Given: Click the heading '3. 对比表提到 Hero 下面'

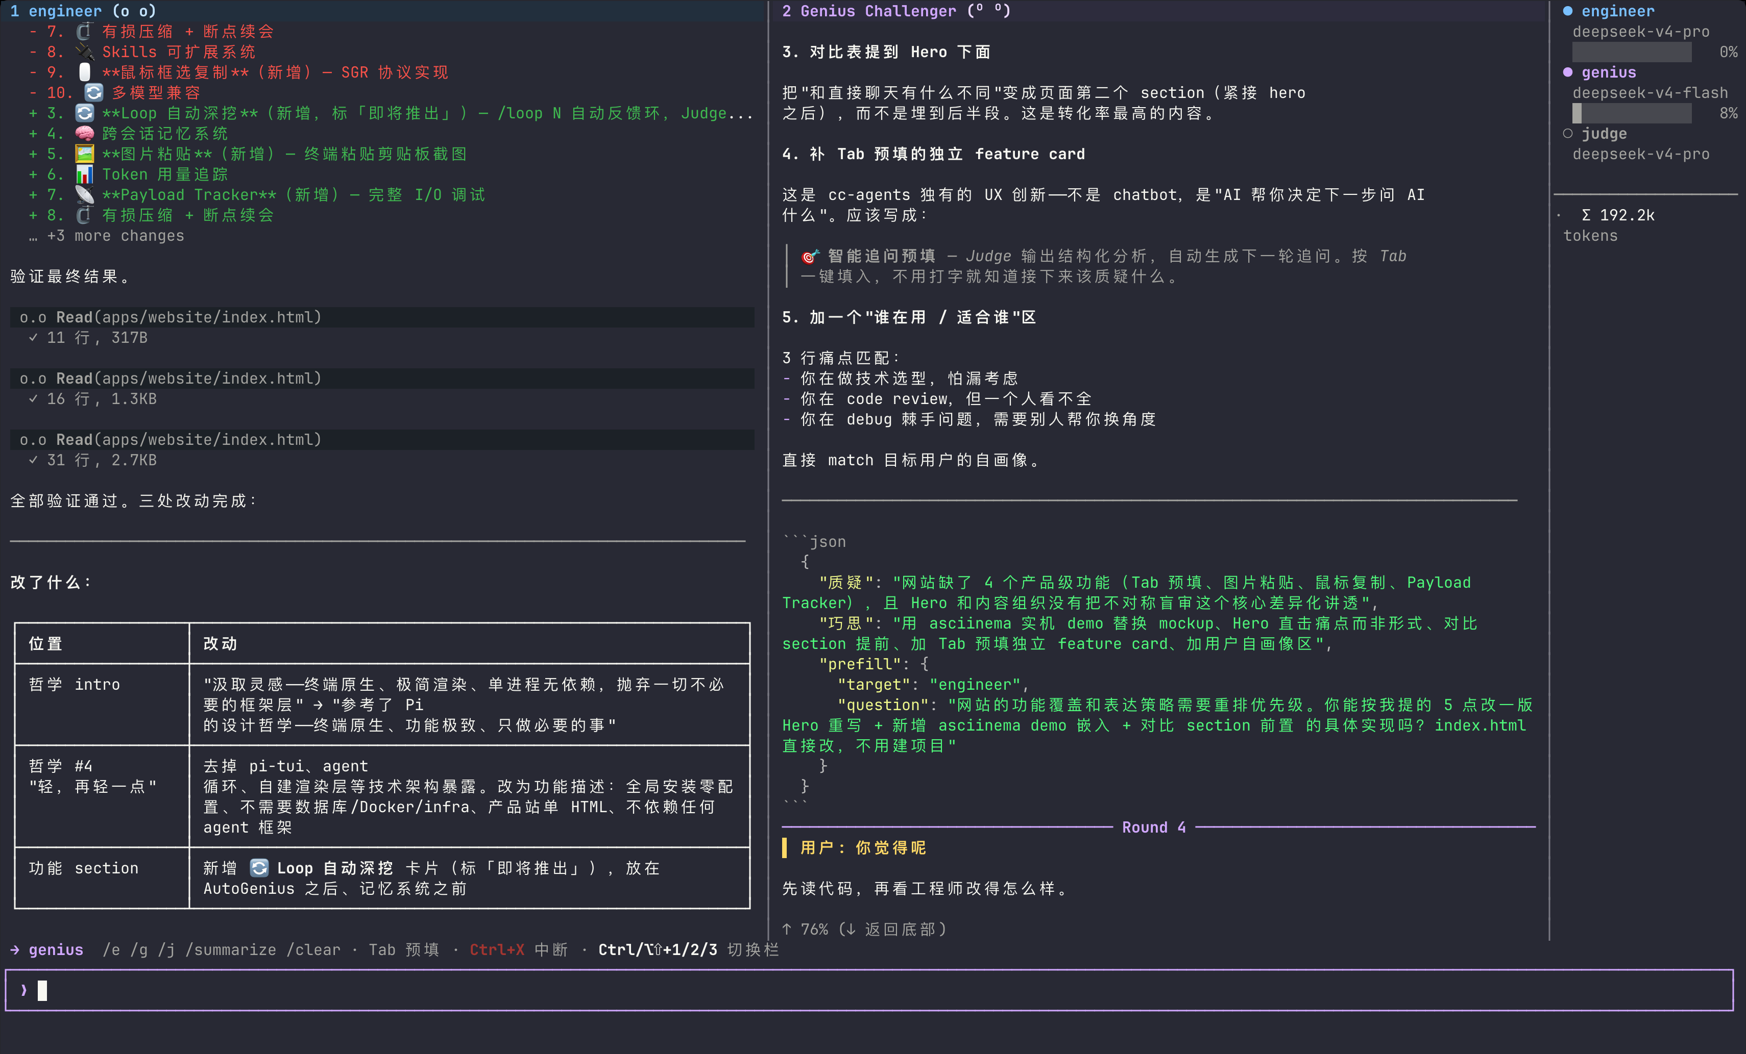Looking at the screenshot, I should tap(886, 52).
